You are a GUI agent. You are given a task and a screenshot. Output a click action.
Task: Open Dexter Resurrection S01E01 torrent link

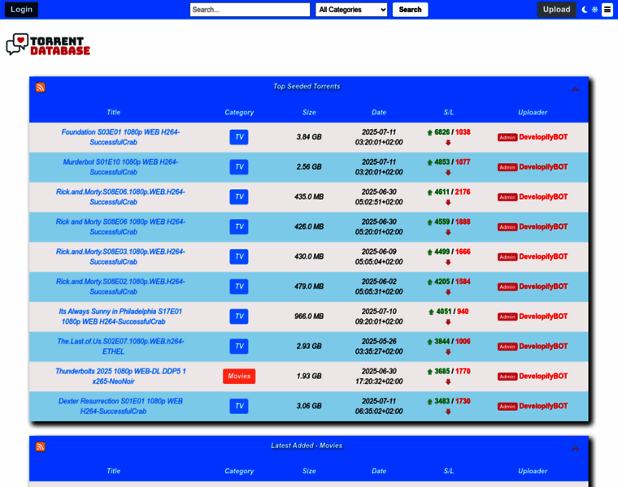[120, 406]
